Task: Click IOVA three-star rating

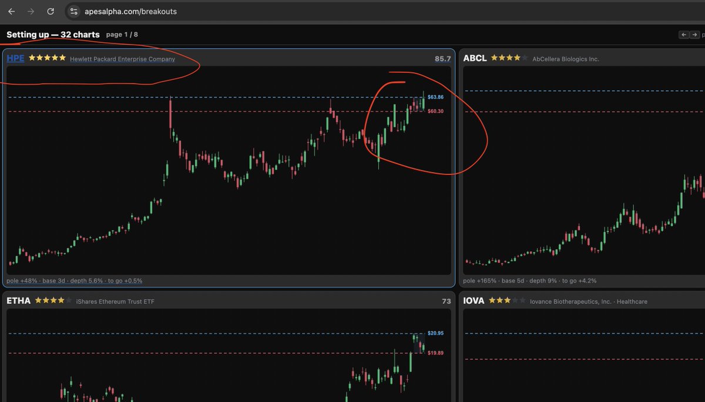Action: [507, 300]
